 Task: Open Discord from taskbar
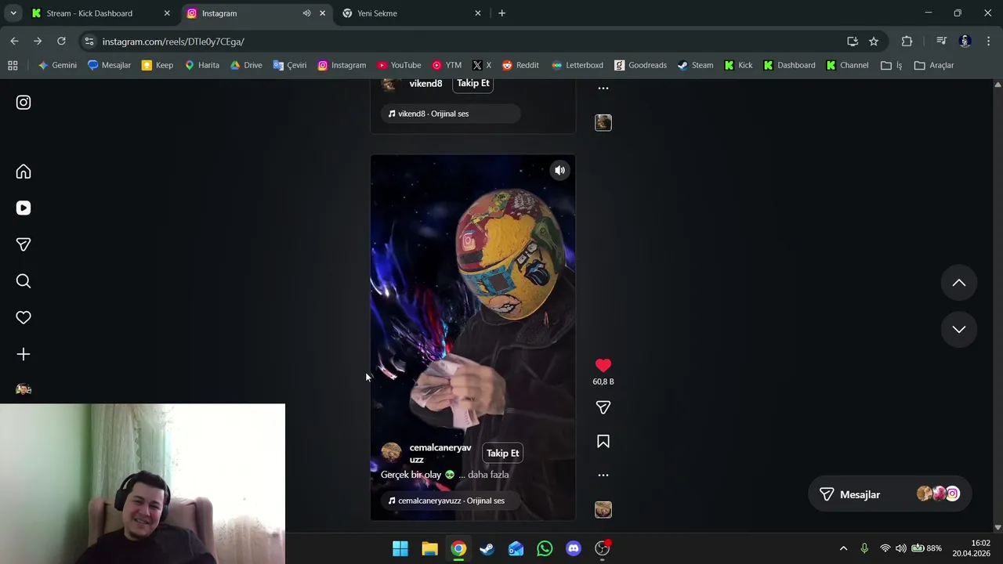[x=574, y=548]
